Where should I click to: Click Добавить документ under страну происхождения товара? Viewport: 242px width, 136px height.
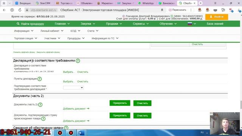76,121
